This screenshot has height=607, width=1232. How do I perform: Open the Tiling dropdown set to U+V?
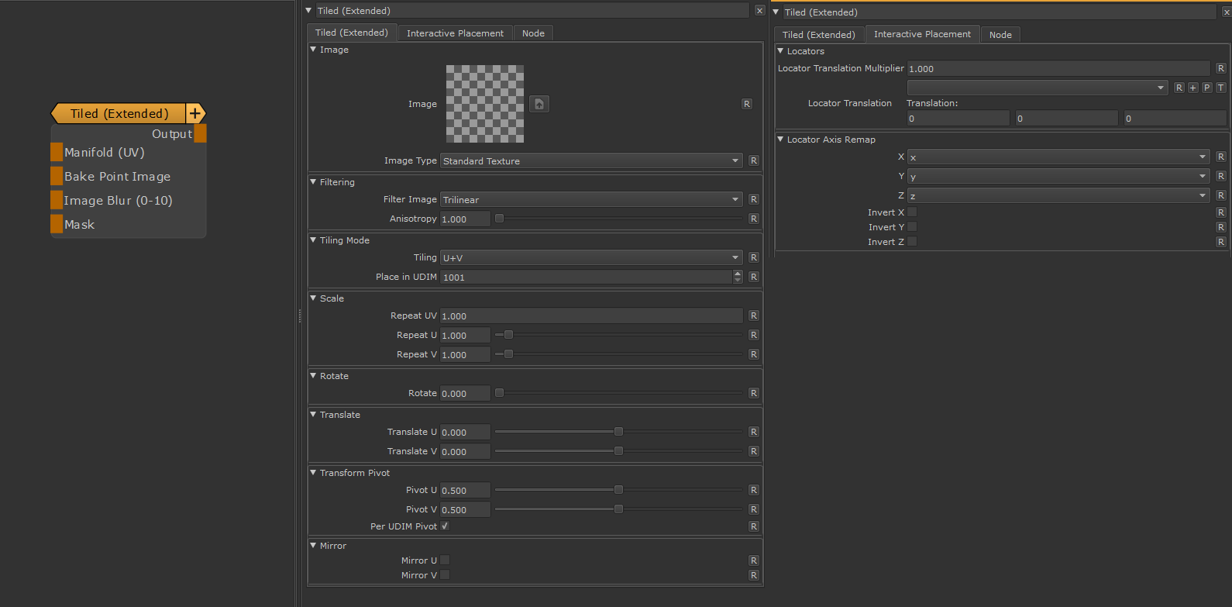coord(591,258)
